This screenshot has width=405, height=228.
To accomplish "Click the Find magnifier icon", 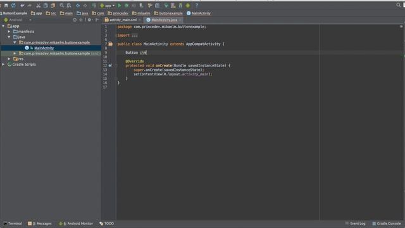I will pyautogui.click(x=62, y=5).
